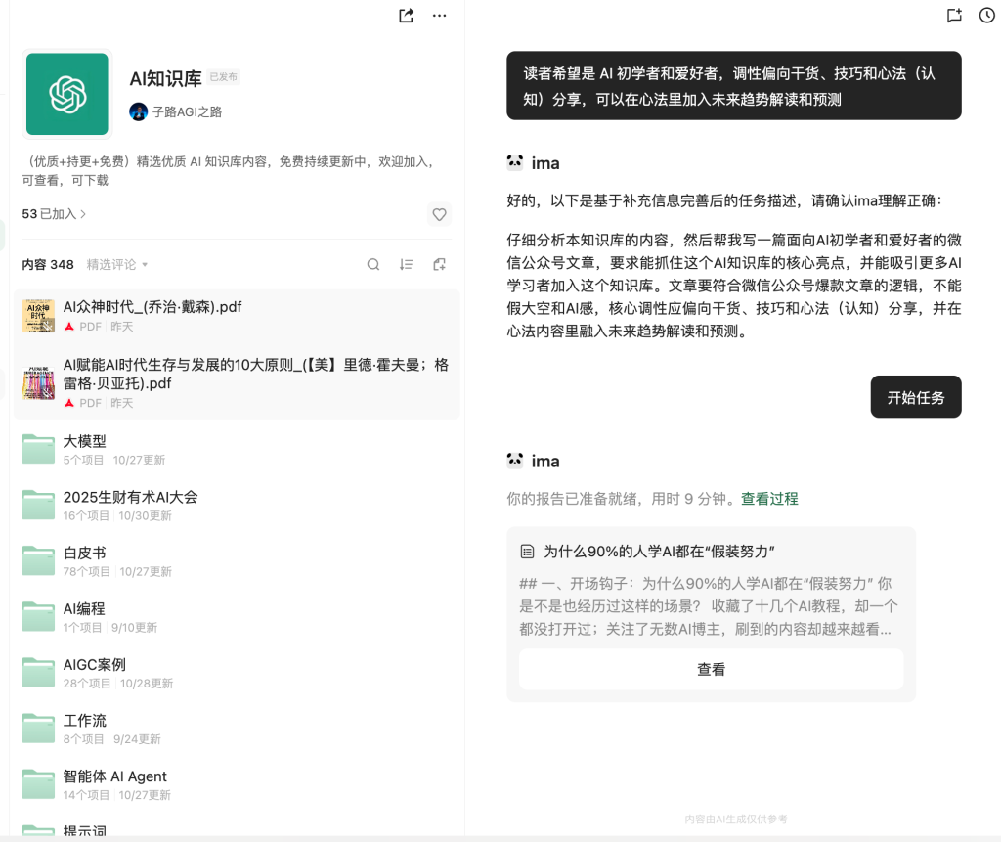This screenshot has width=1001, height=842.
Task: Expand the 53 已加入 members list
Action: coord(54,213)
